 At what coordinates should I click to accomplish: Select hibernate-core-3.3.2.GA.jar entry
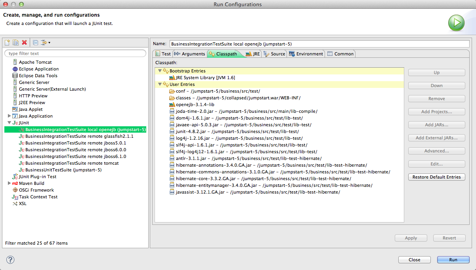coord(260,179)
